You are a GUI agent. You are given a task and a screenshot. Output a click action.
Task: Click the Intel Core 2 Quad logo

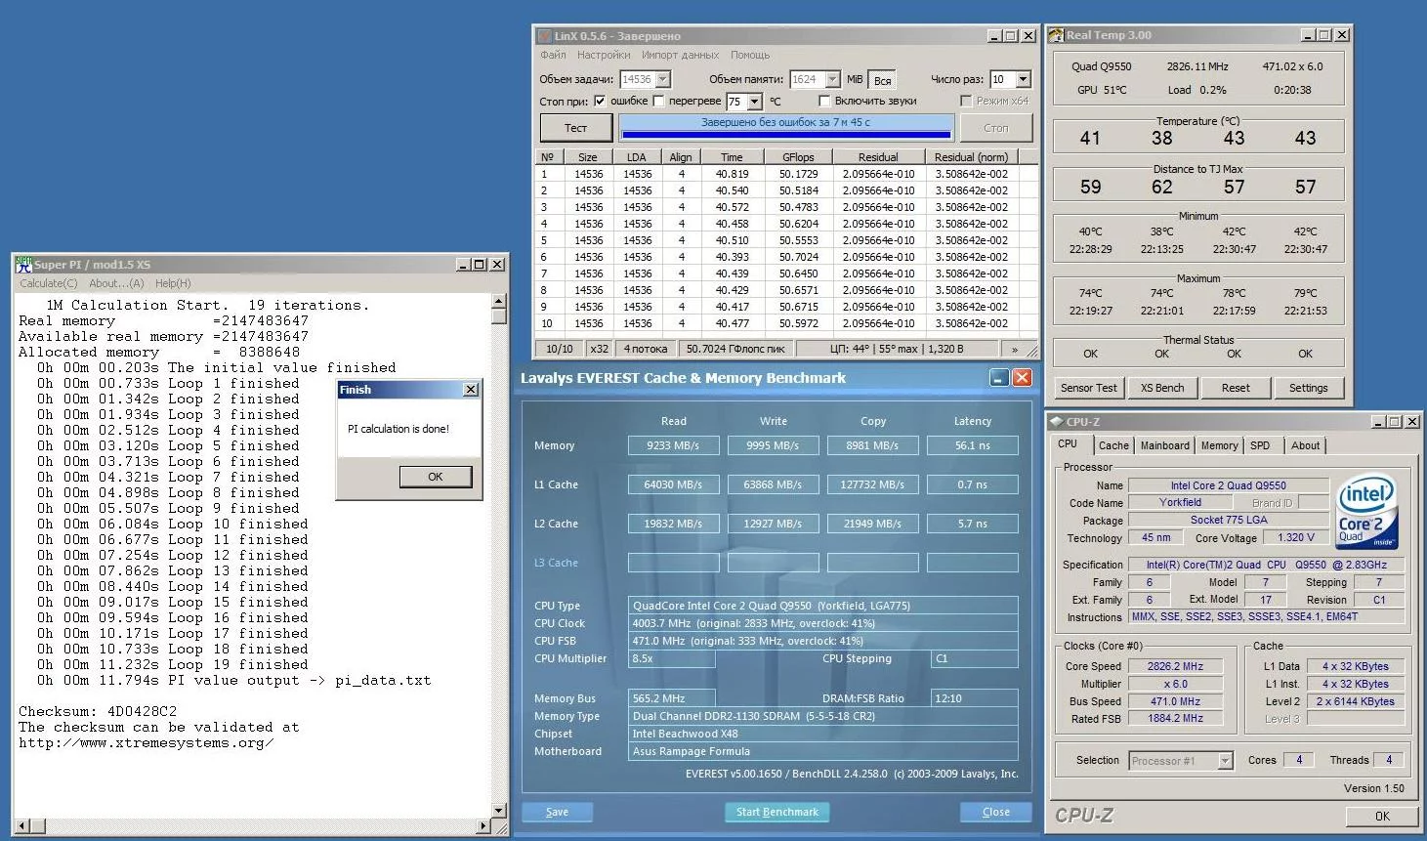[1365, 513]
